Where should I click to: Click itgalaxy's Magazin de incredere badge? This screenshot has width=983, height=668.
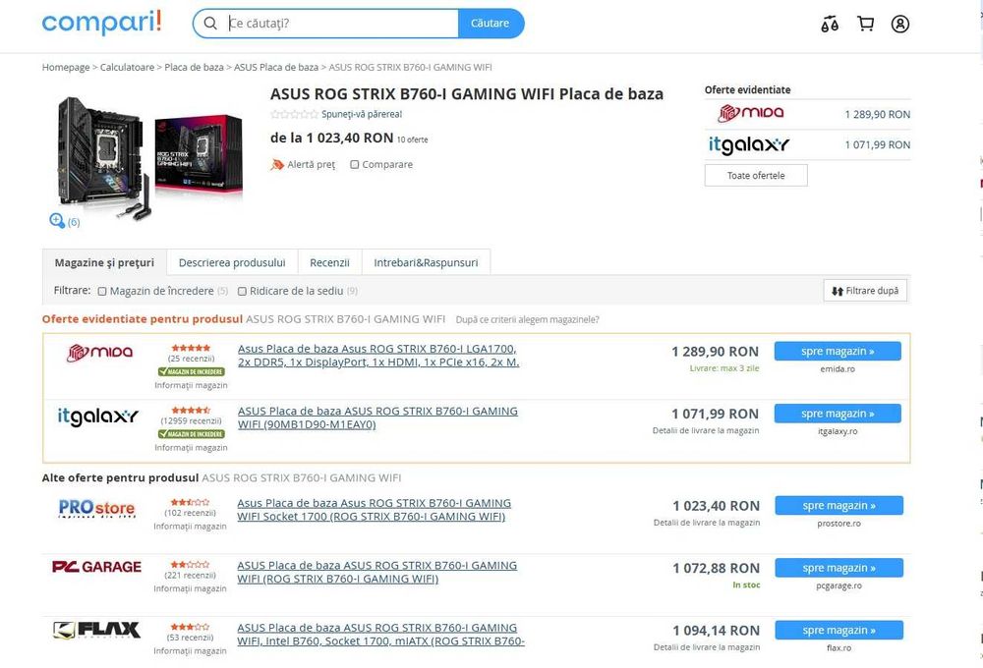click(x=192, y=433)
